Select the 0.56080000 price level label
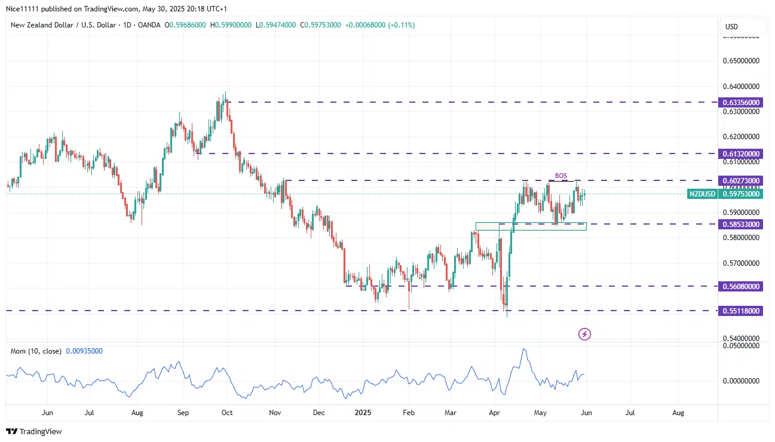This screenshot has width=775, height=442. pyautogui.click(x=742, y=286)
